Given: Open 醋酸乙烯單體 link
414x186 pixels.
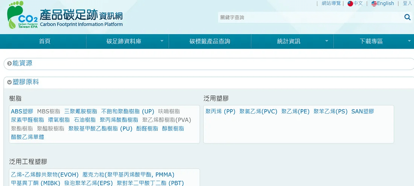Looking at the screenshot, I should (x=27, y=137).
